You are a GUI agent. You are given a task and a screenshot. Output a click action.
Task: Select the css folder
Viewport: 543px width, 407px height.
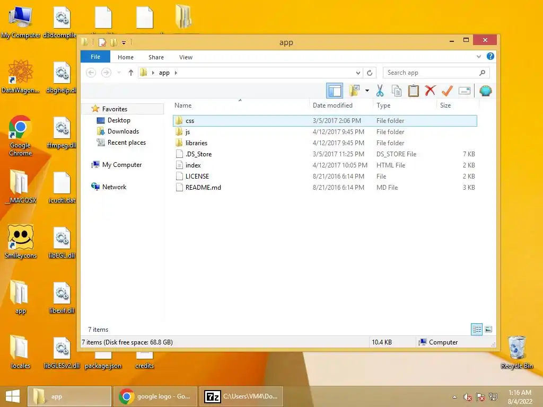tap(325, 121)
